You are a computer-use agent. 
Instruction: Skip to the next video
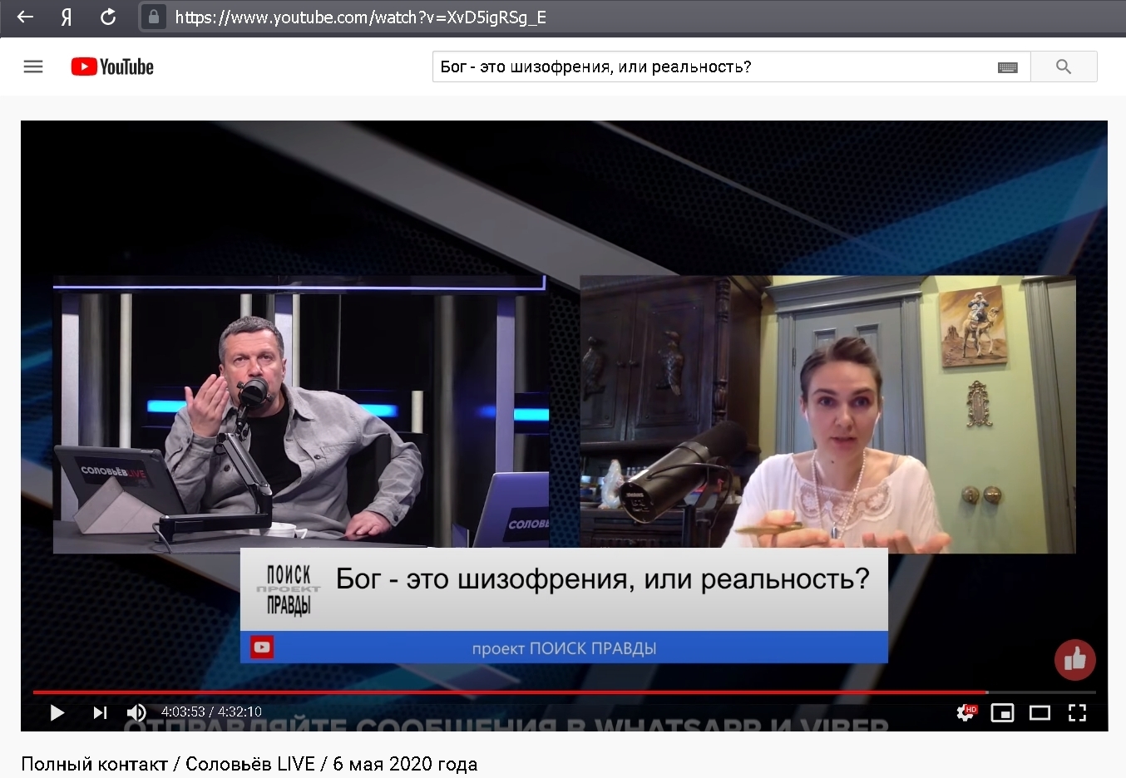click(100, 712)
